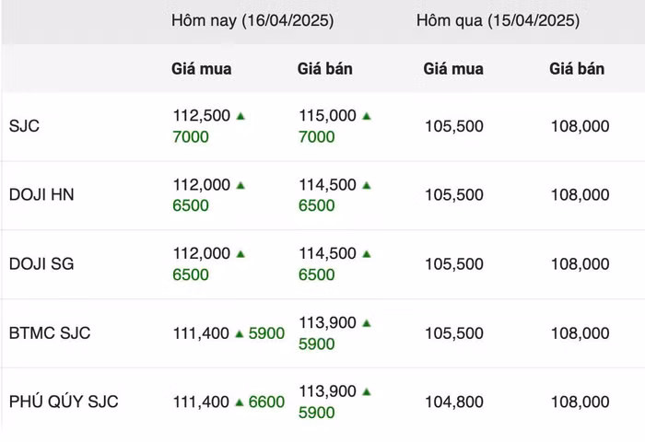Click the green up arrow beside SJC 112,500
The width and height of the screenshot is (645, 442).
click(x=240, y=116)
